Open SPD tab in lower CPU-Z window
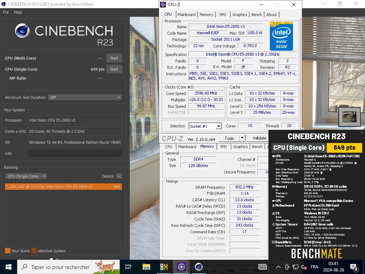Image resolution: width=365 pixels, height=274 pixels. tap(223, 147)
